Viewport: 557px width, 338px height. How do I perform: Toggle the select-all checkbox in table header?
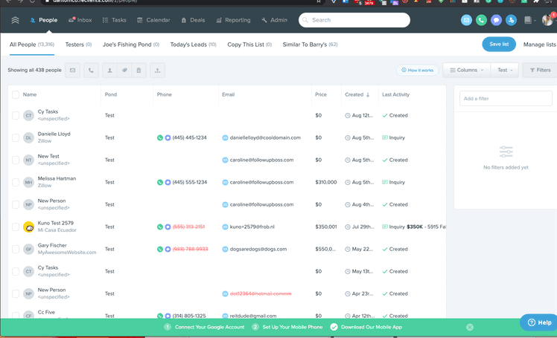16,94
